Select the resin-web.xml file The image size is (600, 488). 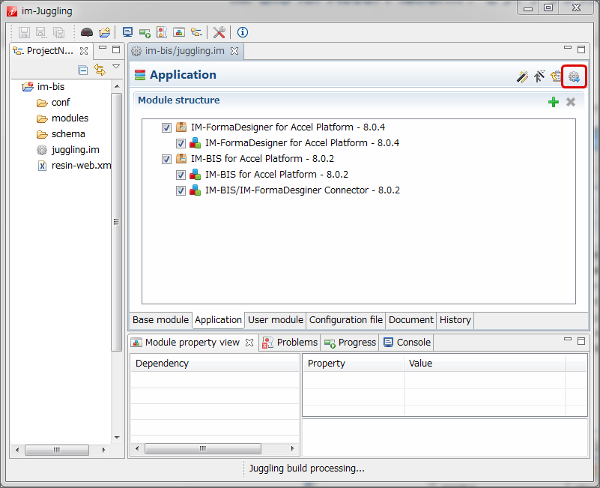[x=74, y=166]
